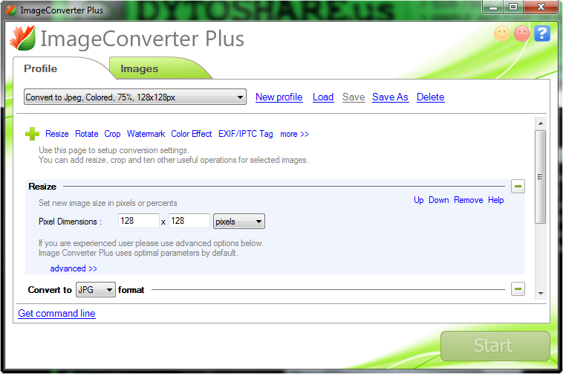Image resolution: width=563 pixels, height=374 pixels.
Task: Add a Resize operation from the operations row
Action: 57,134
